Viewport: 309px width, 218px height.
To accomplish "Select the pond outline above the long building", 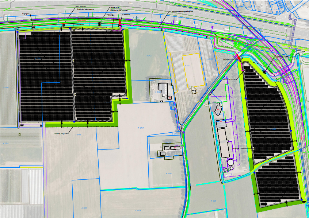I will pyautogui.click(x=218, y=110).
